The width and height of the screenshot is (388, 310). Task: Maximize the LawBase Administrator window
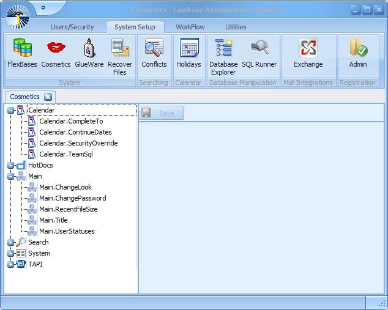[367, 10]
